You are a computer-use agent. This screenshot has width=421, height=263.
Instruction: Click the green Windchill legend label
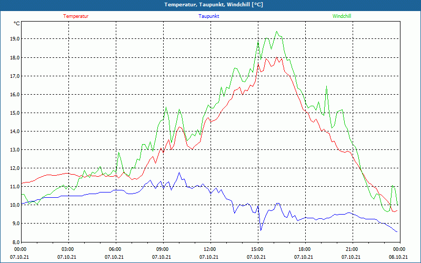click(x=342, y=16)
